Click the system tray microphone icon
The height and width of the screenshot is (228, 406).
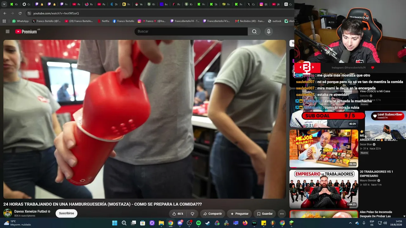pyautogui.click(x=364, y=223)
